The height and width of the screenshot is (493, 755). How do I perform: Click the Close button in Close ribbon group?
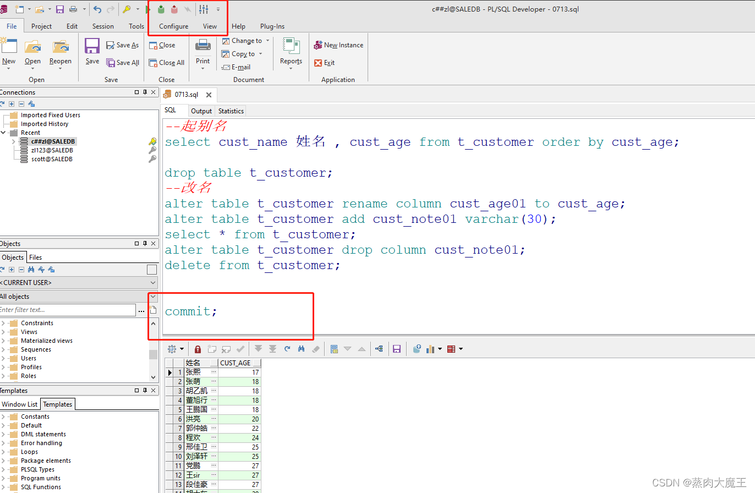162,45
